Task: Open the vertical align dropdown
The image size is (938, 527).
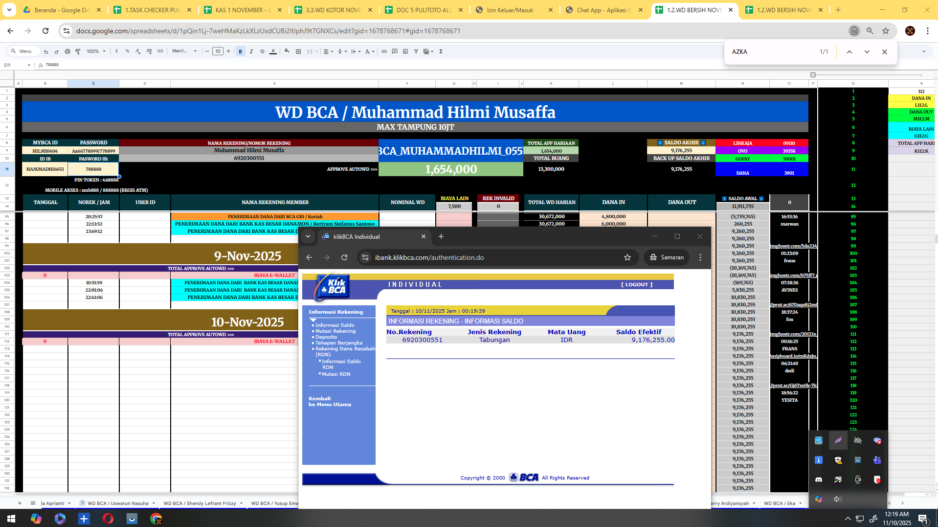Action: pyautogui.click(x=342, y=51)
